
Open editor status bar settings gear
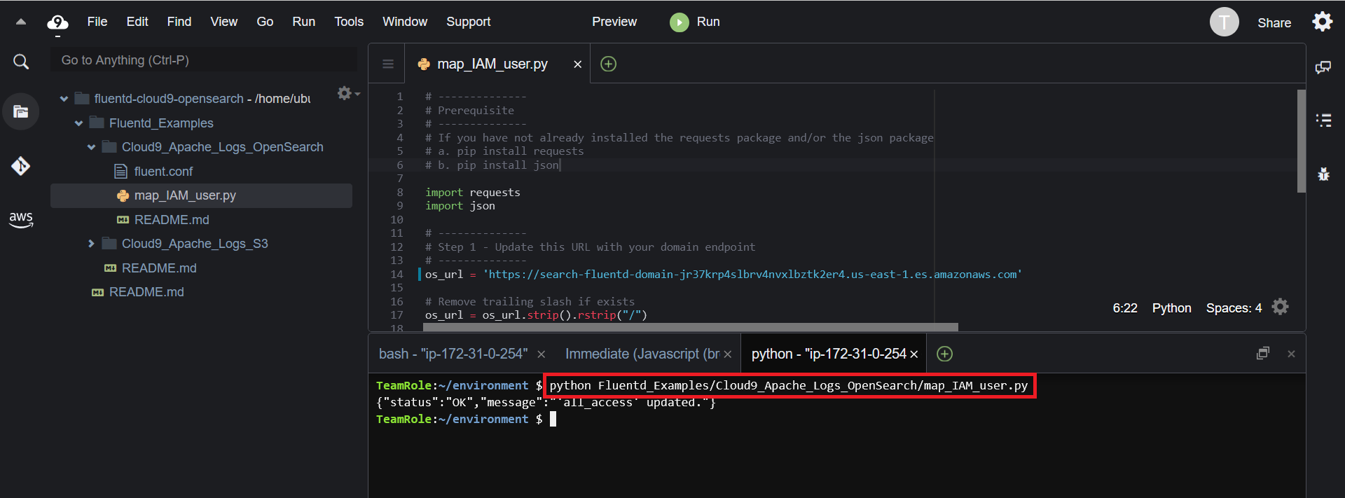point(1280,307)
